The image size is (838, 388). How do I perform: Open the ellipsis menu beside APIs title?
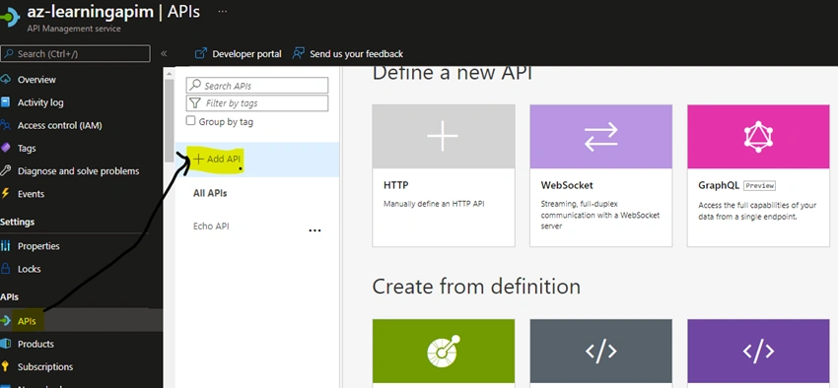pyautogui.click(x=223, y=12)
